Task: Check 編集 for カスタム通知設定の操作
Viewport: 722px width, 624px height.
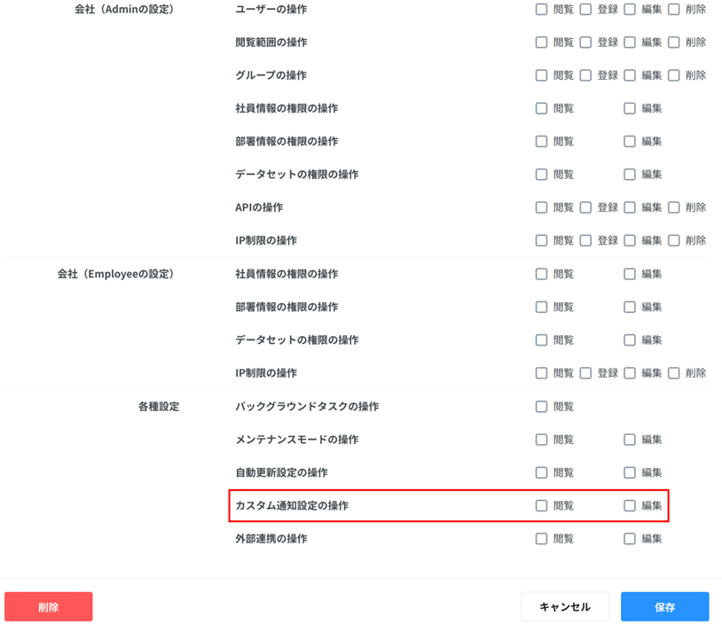Action: (x=630, y=506)
